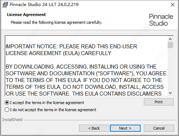
Task: Click the 'BY DOWNLOADING, ACCESSING' paragraph
Action: point(86,80)
